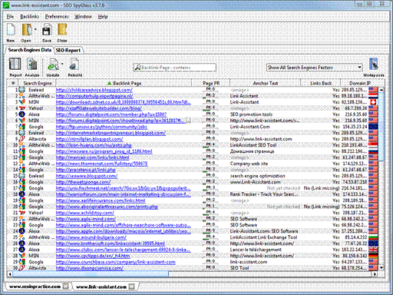The image size is (393, 295).
Task: Open the Help menu
Action: click(103, 17)
